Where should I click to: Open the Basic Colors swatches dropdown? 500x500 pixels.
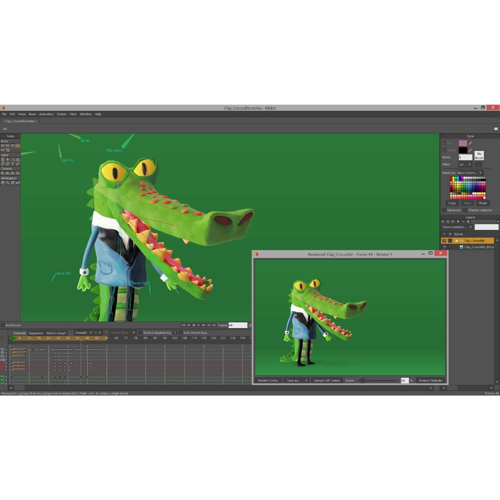tap(470, 173)
